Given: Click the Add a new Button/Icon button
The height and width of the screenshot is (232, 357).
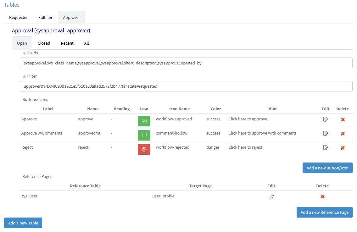Looking at the screenshot, I should click(x=327, y=168).
